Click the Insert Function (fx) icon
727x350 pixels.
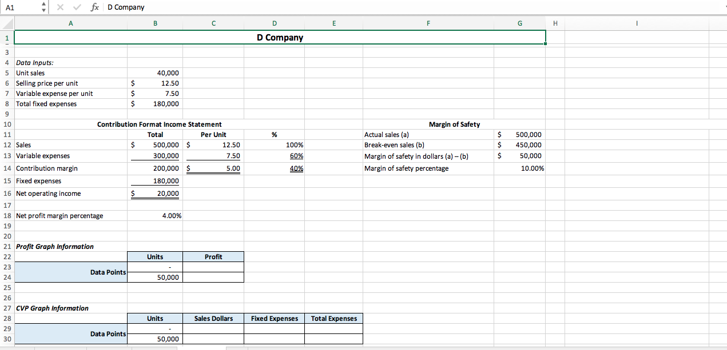pyautogui.click(x=95, y=7)
